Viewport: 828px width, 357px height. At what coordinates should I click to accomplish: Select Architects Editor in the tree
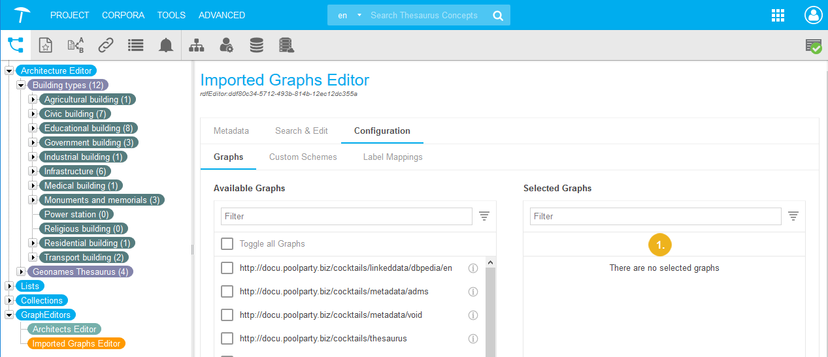(x=65, y=330)
